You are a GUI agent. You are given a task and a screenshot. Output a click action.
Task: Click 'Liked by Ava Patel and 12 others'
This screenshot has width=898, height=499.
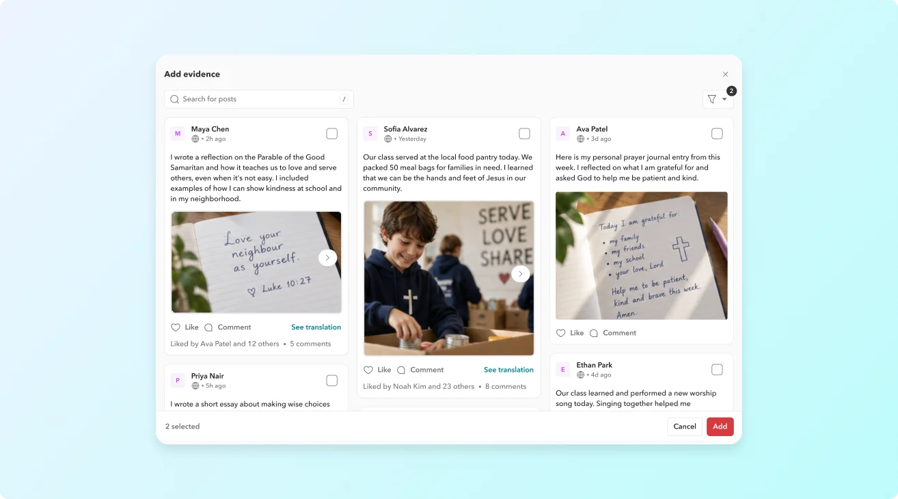[225, 344]
